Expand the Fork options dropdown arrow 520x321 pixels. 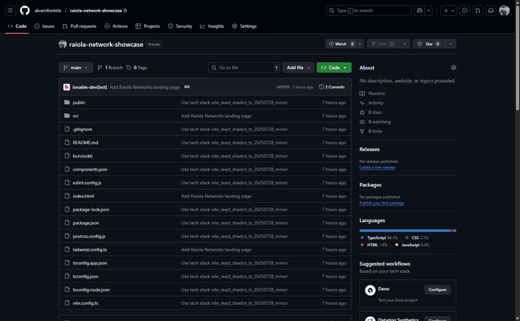coord(404,44)
